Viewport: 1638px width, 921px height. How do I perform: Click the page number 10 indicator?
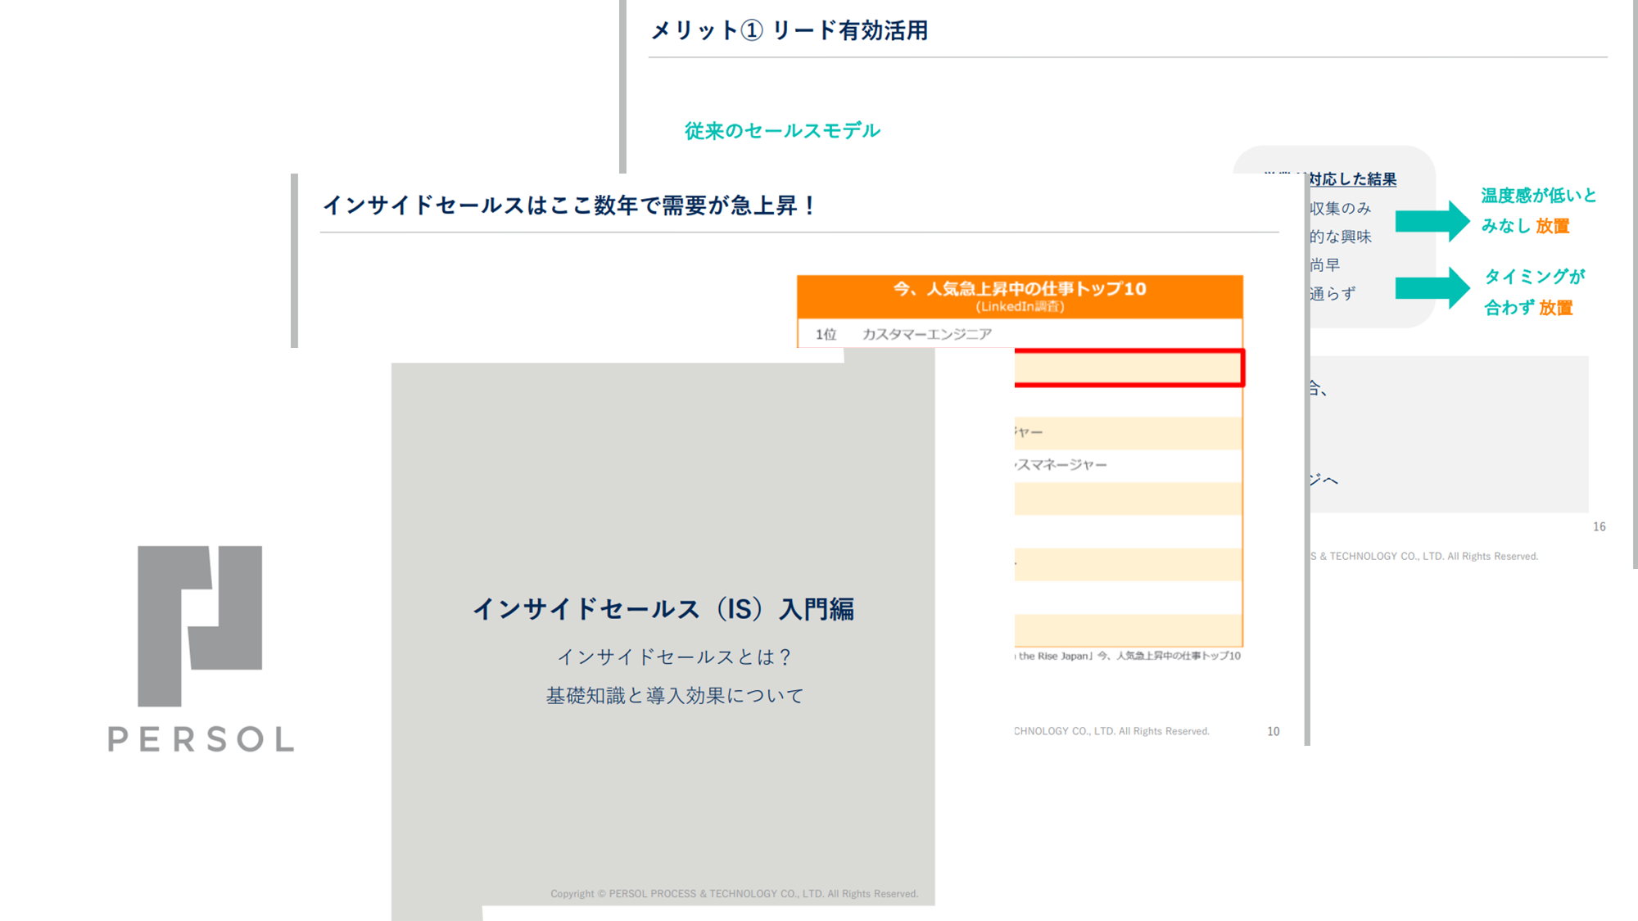1273,731
